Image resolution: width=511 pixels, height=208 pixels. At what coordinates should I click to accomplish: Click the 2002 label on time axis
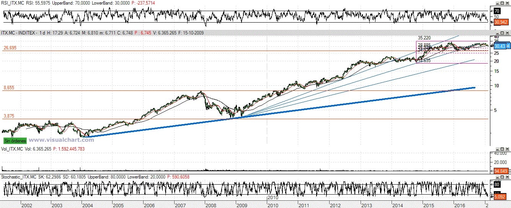(x=26, y=205)
